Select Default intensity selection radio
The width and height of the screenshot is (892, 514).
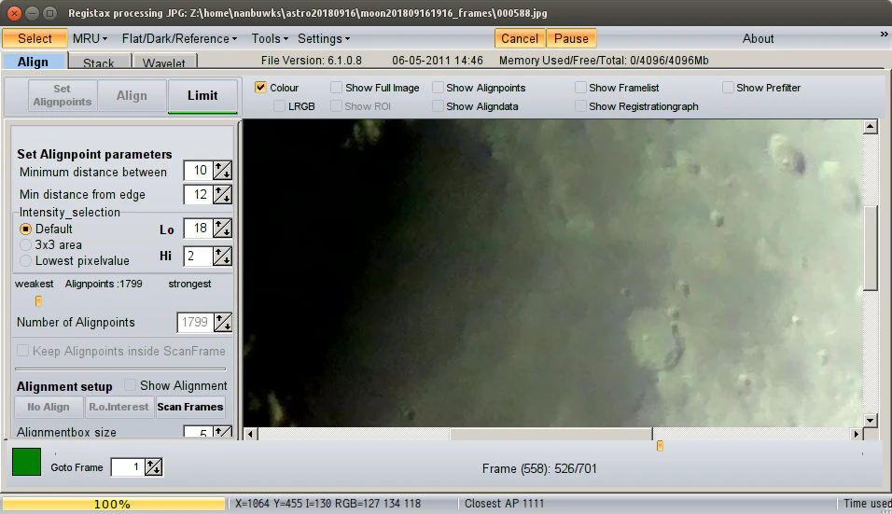(25, 229)
